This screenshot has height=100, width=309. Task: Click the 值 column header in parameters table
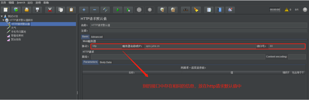point(232,72)
